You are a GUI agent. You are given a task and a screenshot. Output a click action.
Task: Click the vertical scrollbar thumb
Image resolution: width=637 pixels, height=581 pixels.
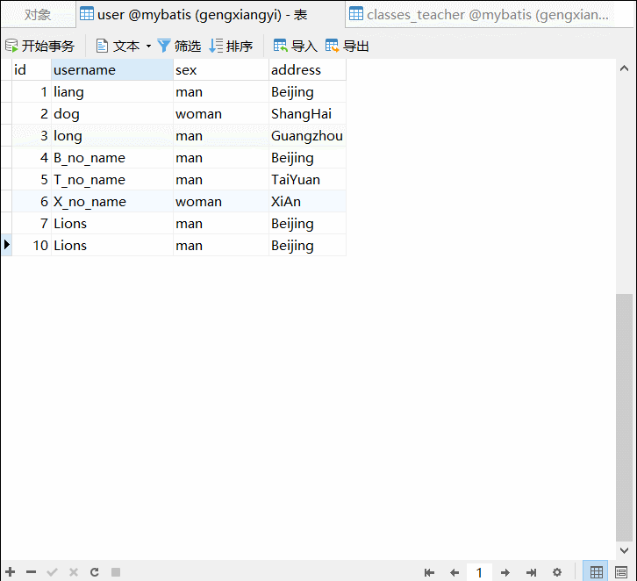(x=625, y=418)
